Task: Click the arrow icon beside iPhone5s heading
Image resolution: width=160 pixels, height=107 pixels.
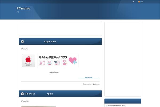Action: [x=22, y=94]
